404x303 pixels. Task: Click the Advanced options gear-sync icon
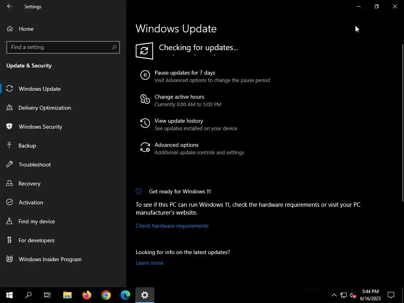[x=145, y=147]
